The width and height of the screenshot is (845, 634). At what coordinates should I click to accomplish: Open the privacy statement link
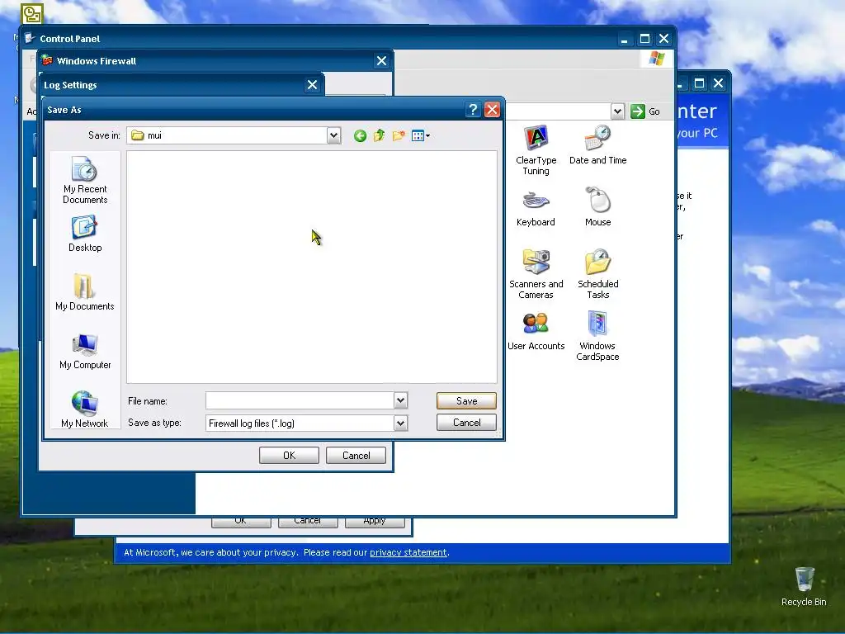[x=408, y=552]
